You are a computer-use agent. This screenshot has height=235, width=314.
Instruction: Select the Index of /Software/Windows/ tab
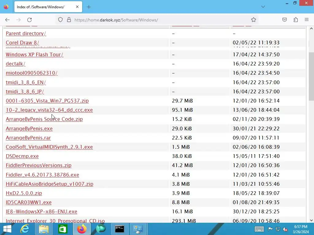[48, 7]
